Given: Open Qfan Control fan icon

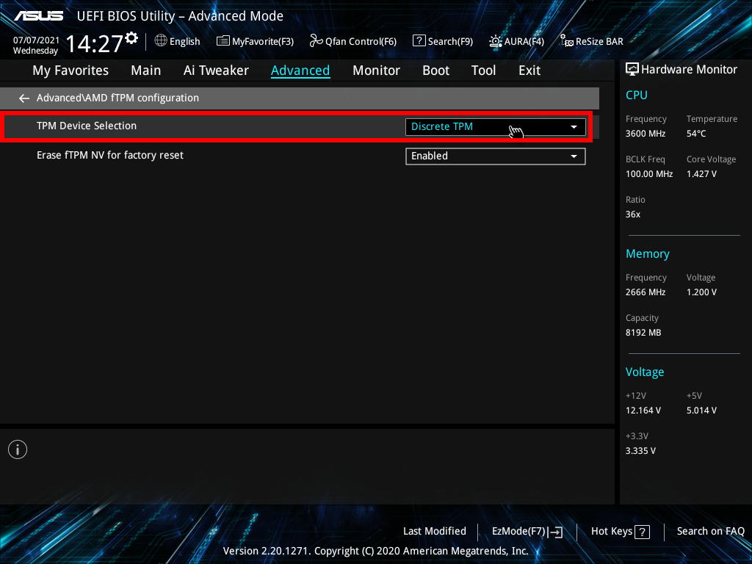Looking at the screenshot, I should (316, 41).
